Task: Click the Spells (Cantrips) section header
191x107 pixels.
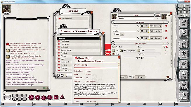Action: pos(140,43)
